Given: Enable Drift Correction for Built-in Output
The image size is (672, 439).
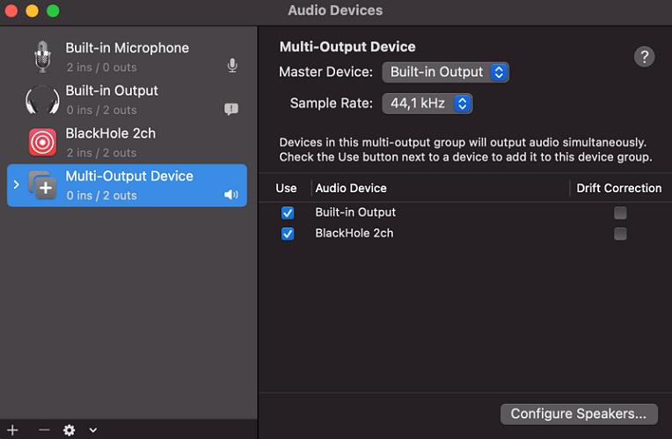Looking at the screenshot, I should (620, 212).
